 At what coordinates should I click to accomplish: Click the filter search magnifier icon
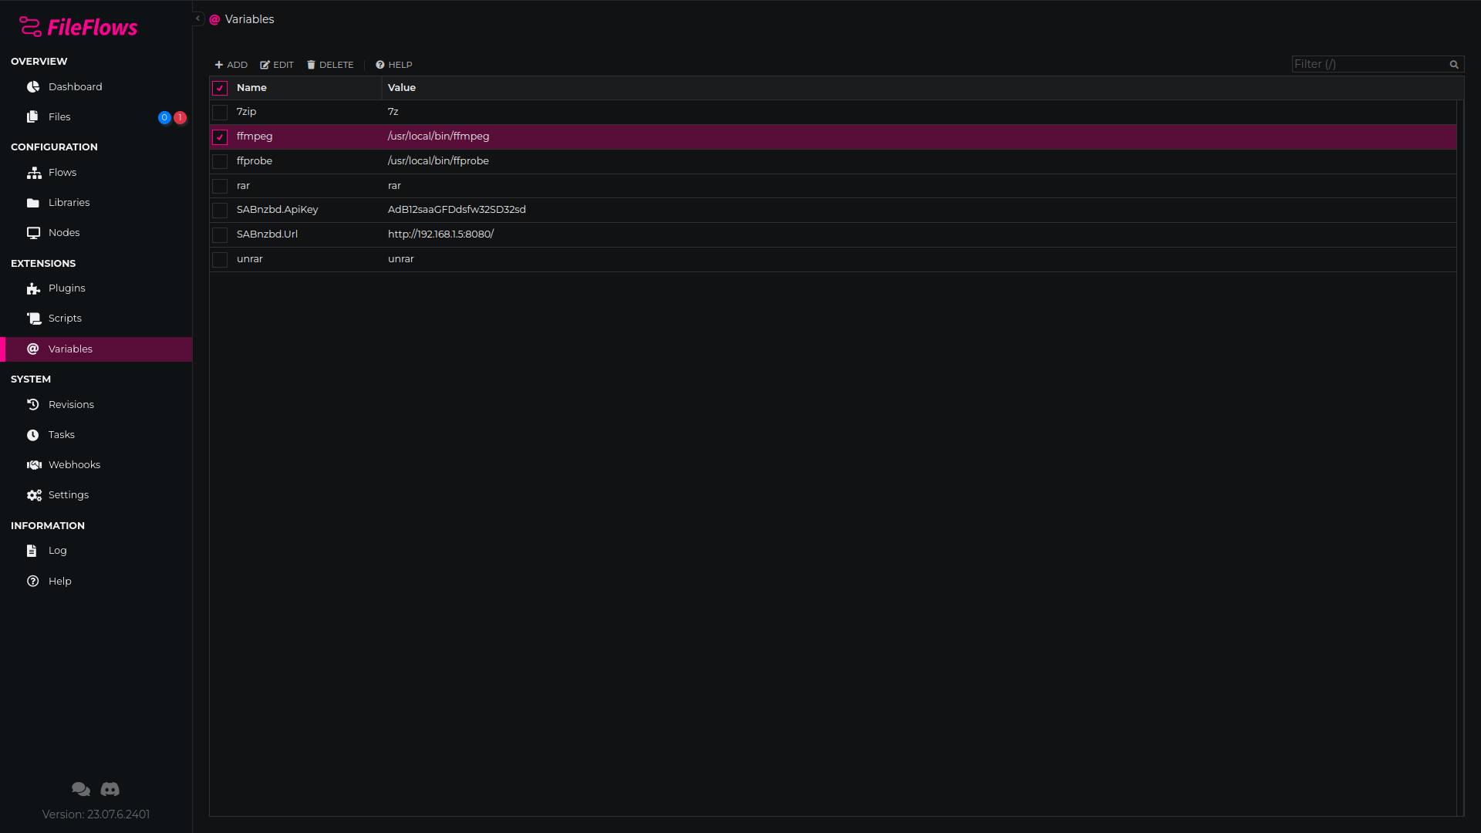coord(1454,65)
